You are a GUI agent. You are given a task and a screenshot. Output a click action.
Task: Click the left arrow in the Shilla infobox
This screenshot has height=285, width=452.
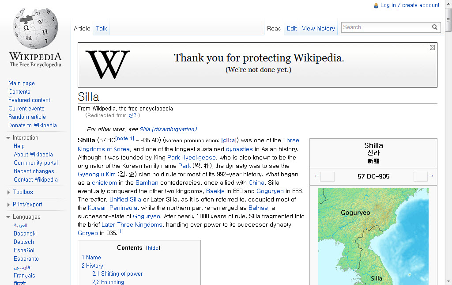[x=317, y=176]
